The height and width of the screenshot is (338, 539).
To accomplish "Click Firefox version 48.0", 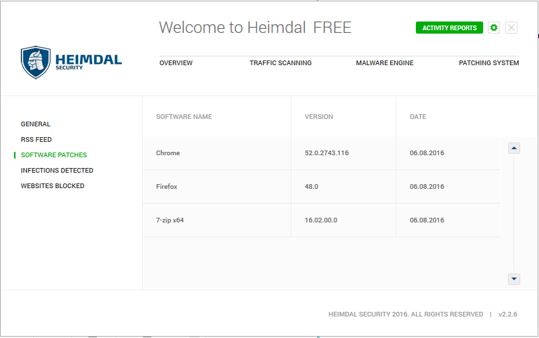I will pyautogui.click(x=312, y=187).
